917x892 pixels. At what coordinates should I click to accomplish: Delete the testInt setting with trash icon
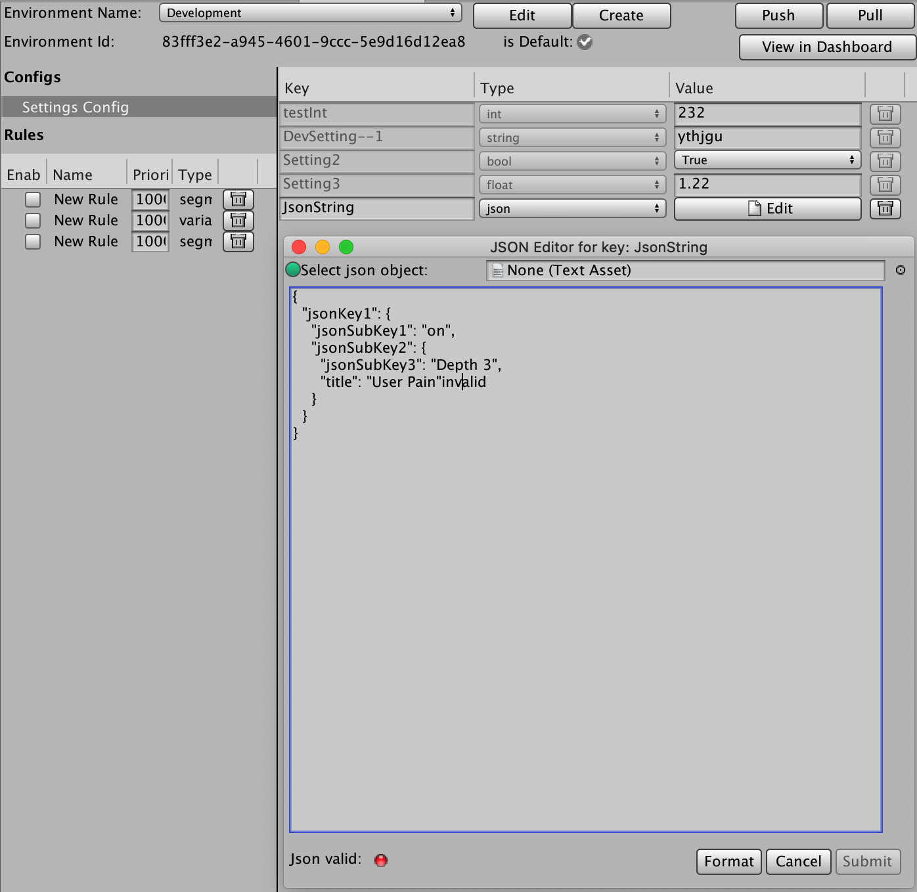tap(885, 114)
